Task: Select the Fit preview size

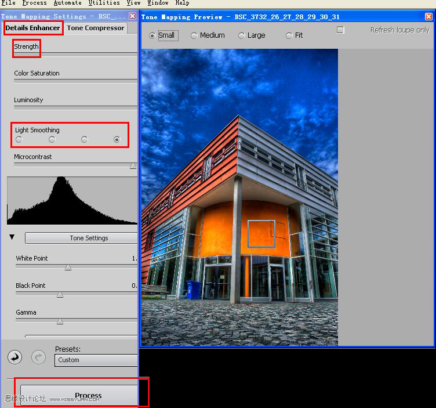Action: 289,35
